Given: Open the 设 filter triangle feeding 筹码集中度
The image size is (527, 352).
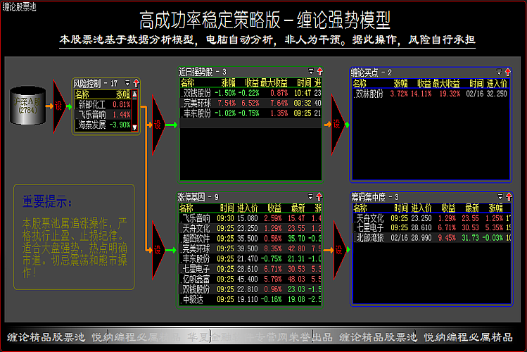Looking at the screenshot, I should [338, 250].
